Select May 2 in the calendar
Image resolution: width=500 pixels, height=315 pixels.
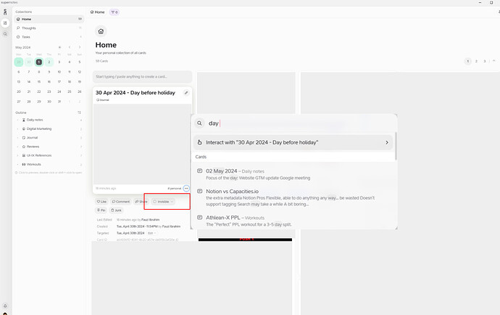click(49, 62)
